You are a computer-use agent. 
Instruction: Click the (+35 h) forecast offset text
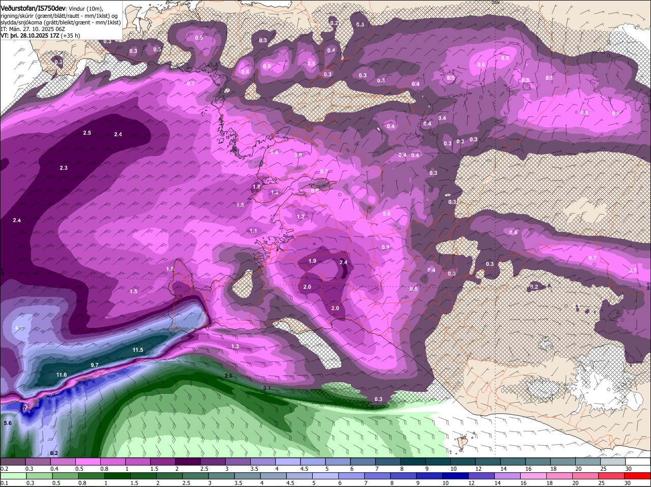click(71, 36)
